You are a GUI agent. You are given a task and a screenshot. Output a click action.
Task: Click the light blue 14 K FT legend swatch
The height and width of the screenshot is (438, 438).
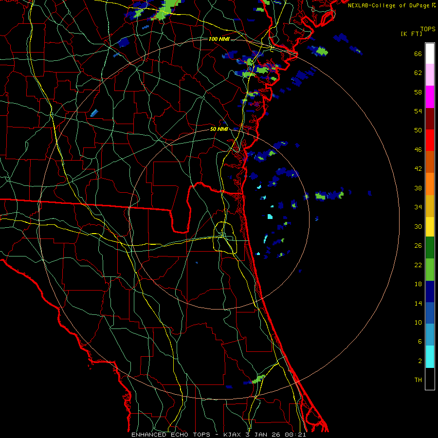(430, 335)
